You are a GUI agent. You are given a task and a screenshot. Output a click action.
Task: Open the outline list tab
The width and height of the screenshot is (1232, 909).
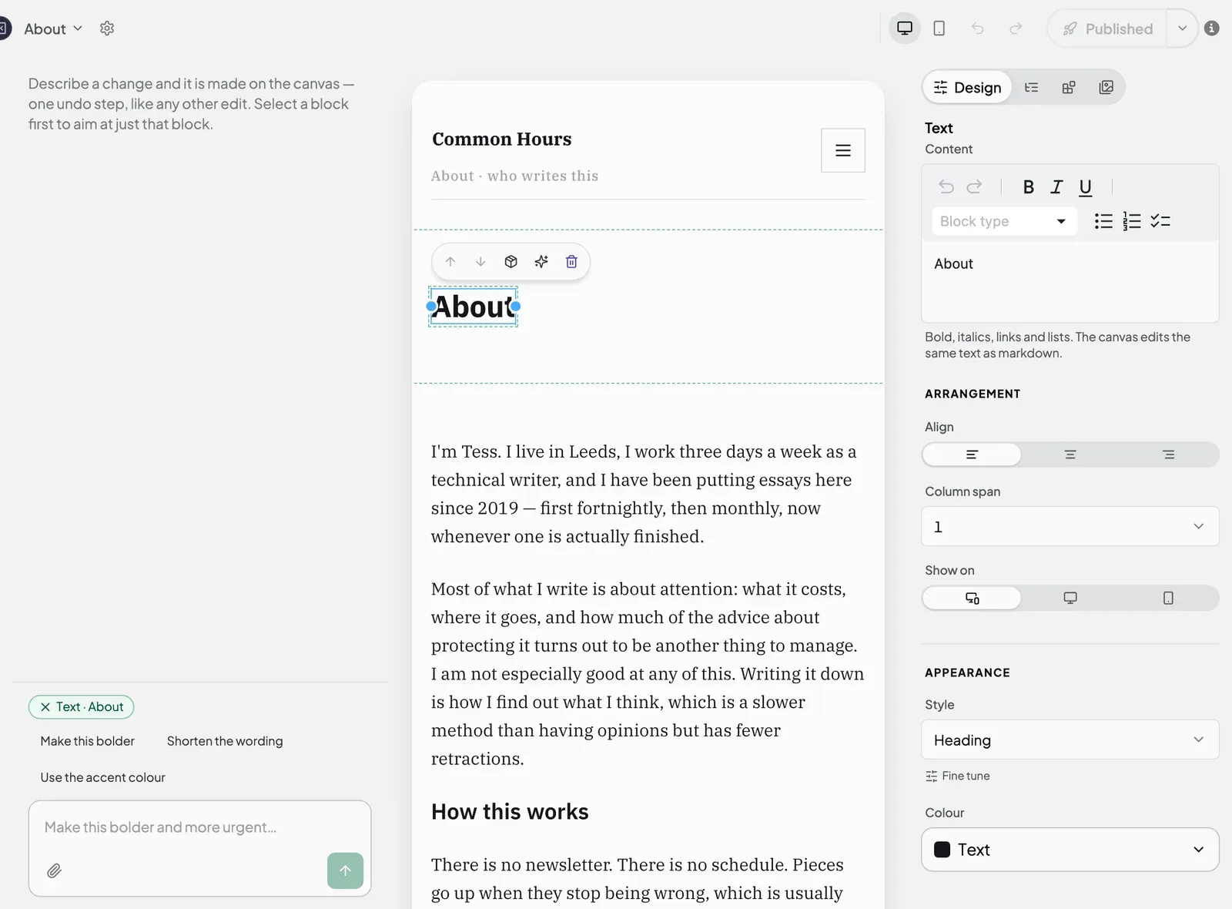click(x=1031, y=87)
